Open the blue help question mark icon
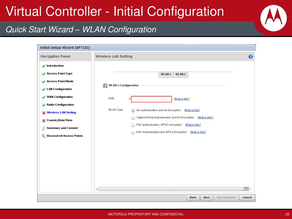Viewport: 292px width, 219px height. (250, 57)
